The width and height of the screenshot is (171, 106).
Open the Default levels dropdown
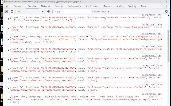tap(101, 11)
